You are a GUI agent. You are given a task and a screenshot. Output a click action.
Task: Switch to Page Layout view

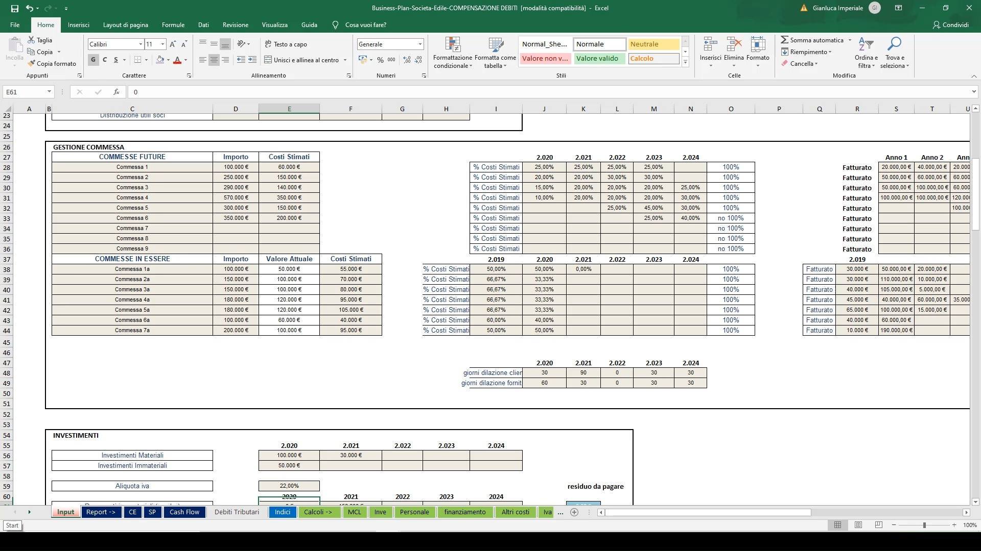(858, 525)
